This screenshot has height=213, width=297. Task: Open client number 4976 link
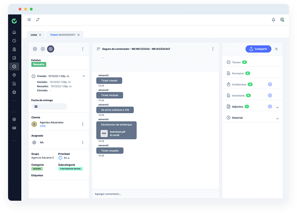coord(43,126)
